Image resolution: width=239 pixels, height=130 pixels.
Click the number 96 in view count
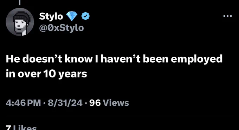click(x=95, y=103)
